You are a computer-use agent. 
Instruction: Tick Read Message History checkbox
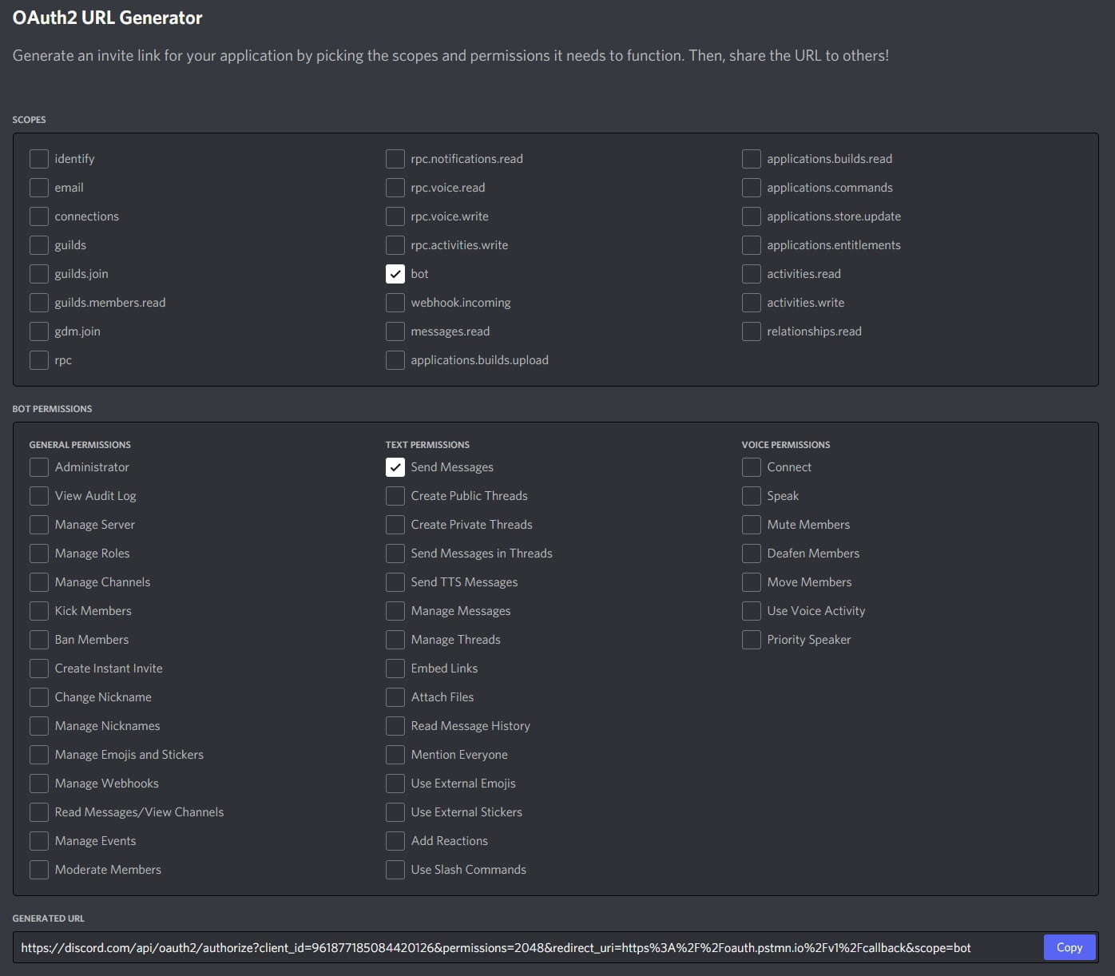tap(395, 726)
